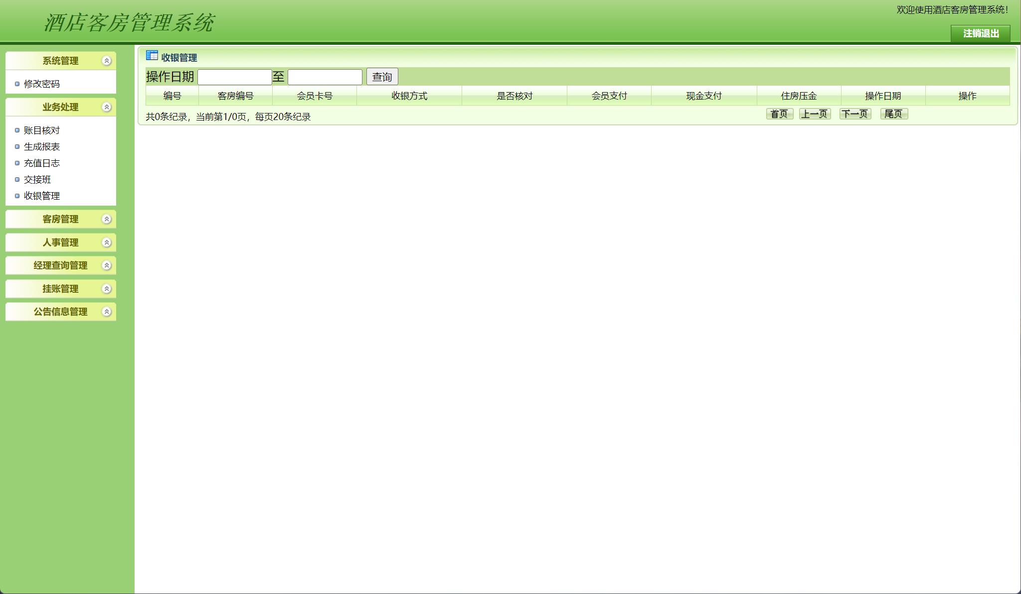Click the bullet icon beside 交接班
This screenshot has width=1021, height=594.
(x=16, y=179)
